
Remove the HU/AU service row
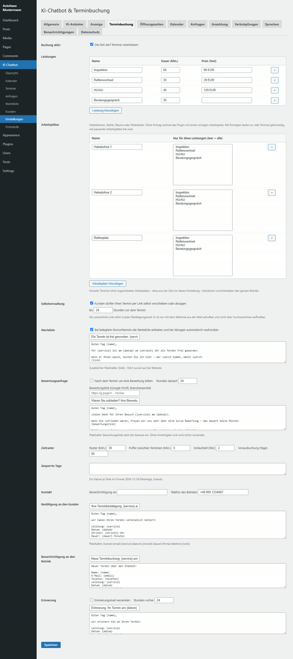pos(274,90)
